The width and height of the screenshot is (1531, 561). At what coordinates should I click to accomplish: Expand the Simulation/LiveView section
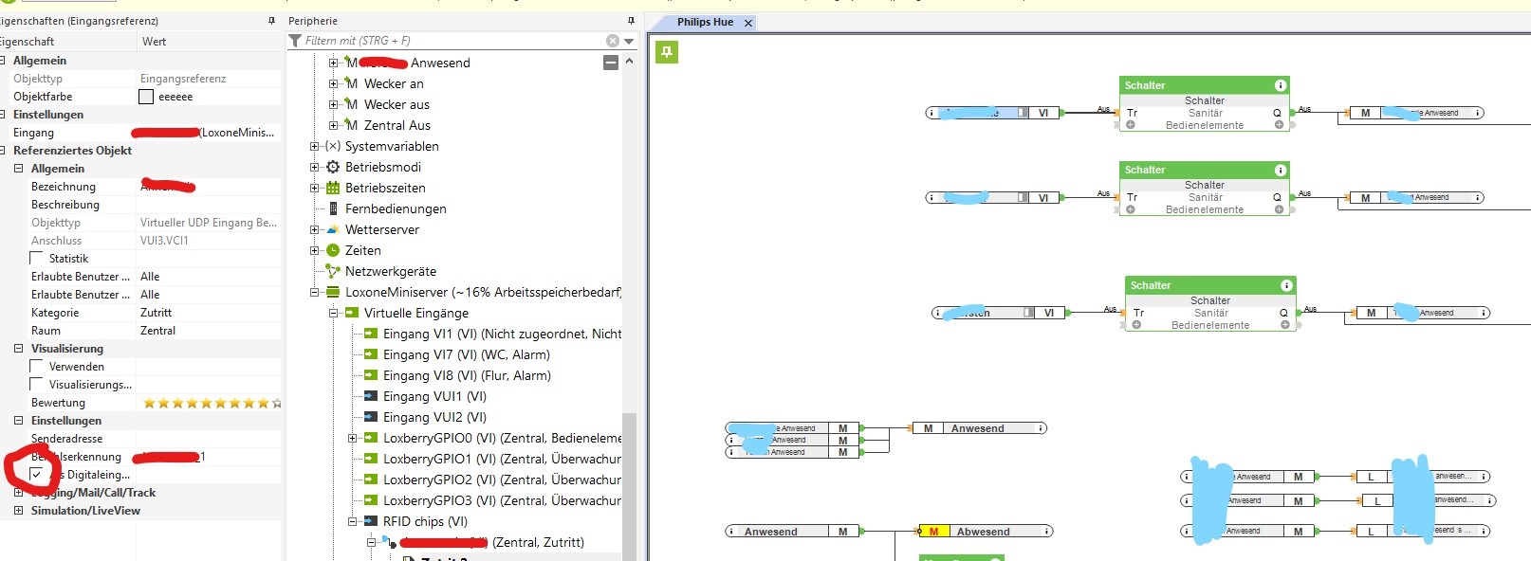click(x=18, y=511)
